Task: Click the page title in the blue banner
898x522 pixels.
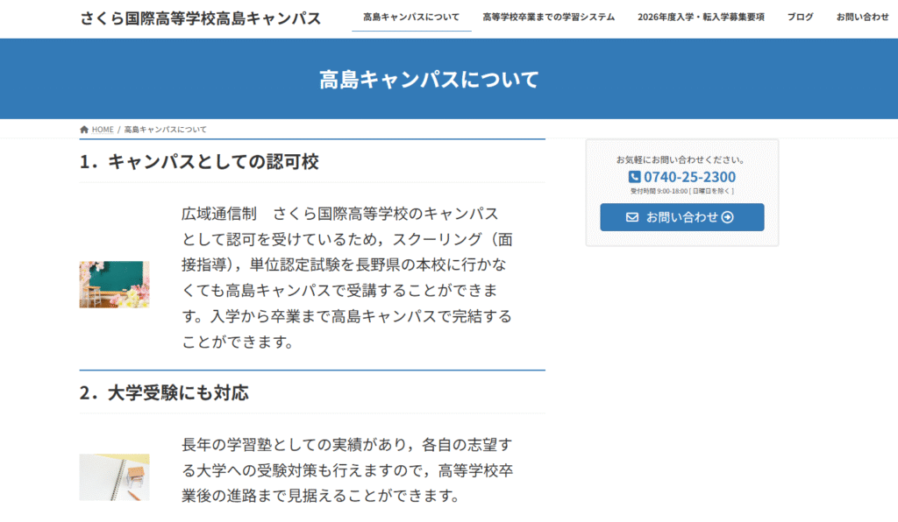Action: pos(429,80)
